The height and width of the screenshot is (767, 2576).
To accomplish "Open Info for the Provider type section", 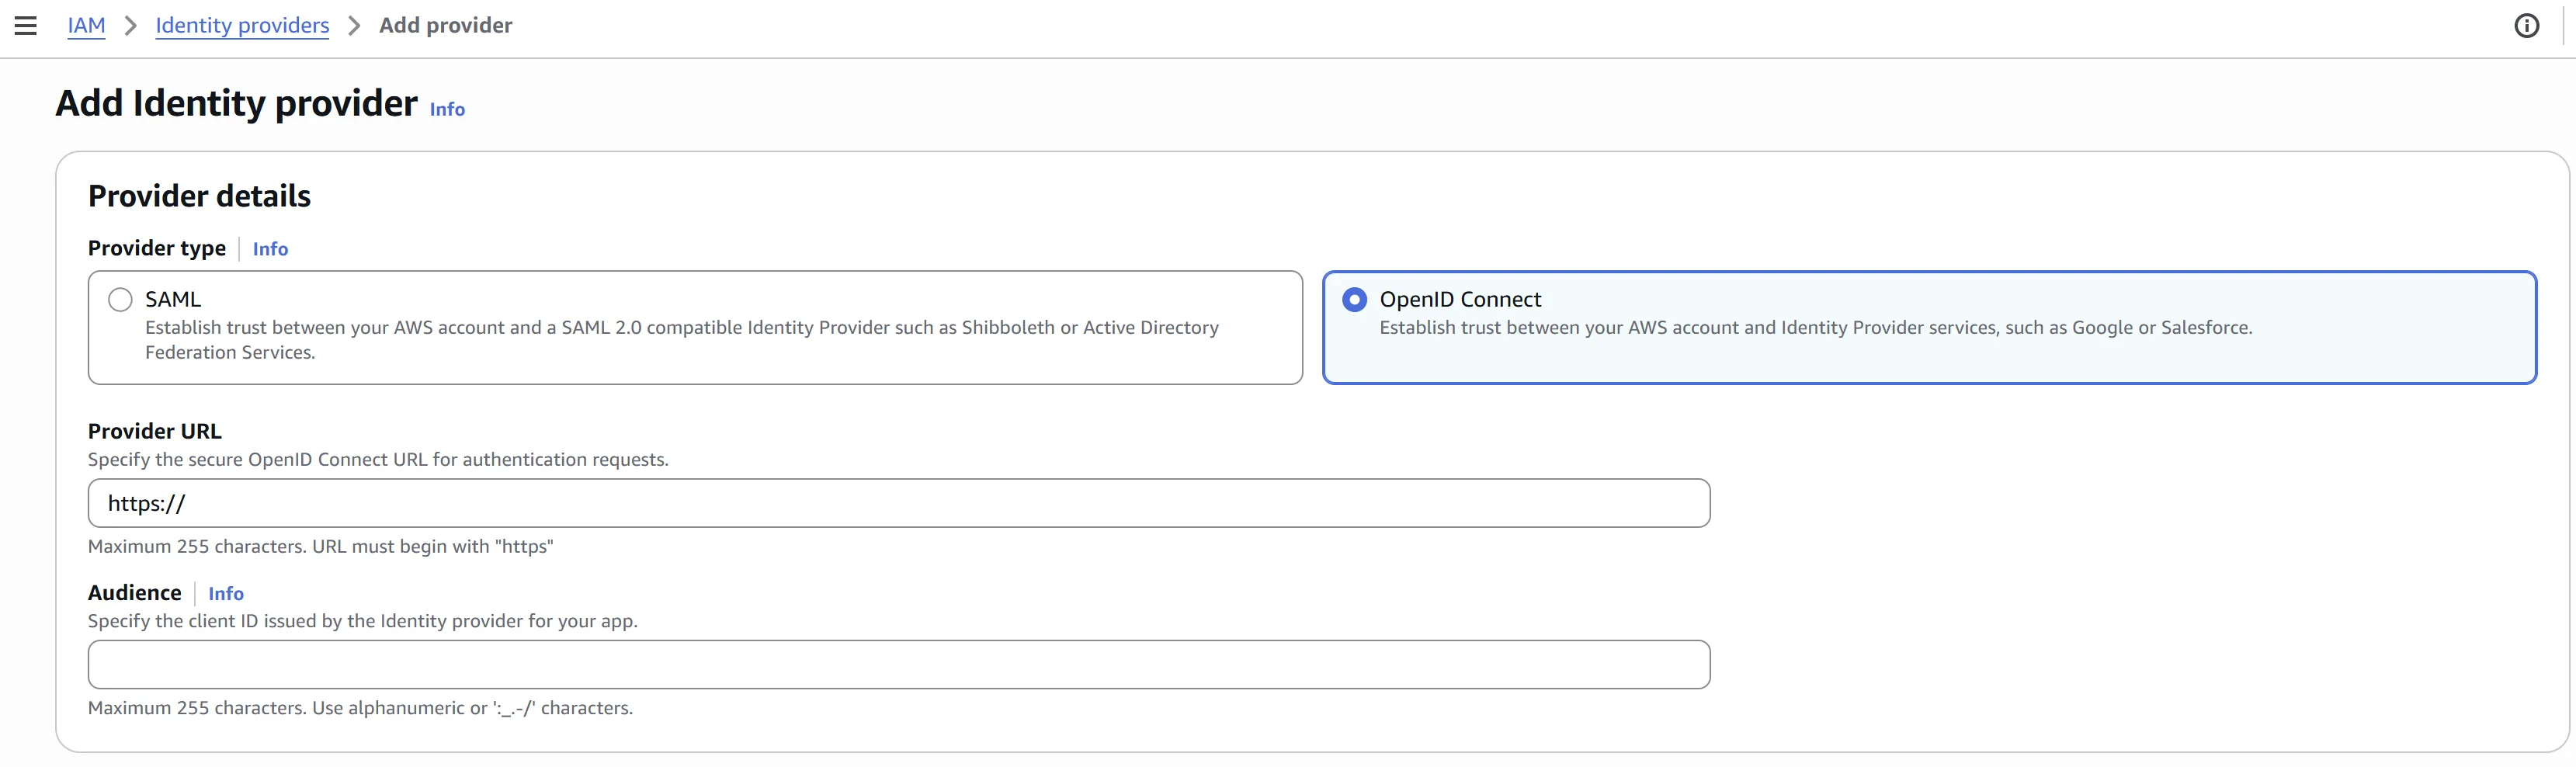I will point(270,249).
